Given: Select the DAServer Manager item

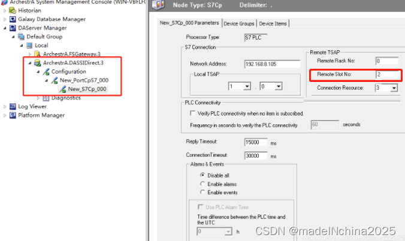Looking at the screenshot, I should [43, 28].
